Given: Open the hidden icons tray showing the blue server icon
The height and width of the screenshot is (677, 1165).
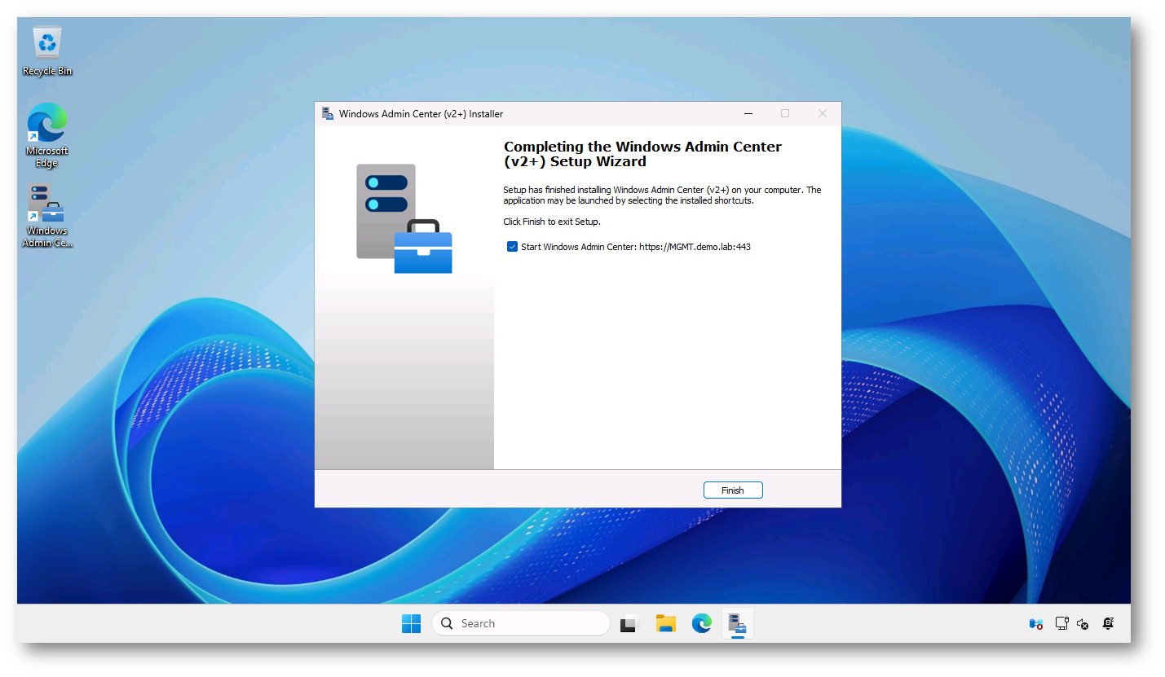Looking at the screenshot, I should pos(1035,623).
